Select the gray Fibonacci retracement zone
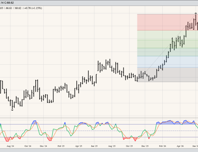The width and height of the screenshot is (198, 152). tap(168, 75)
